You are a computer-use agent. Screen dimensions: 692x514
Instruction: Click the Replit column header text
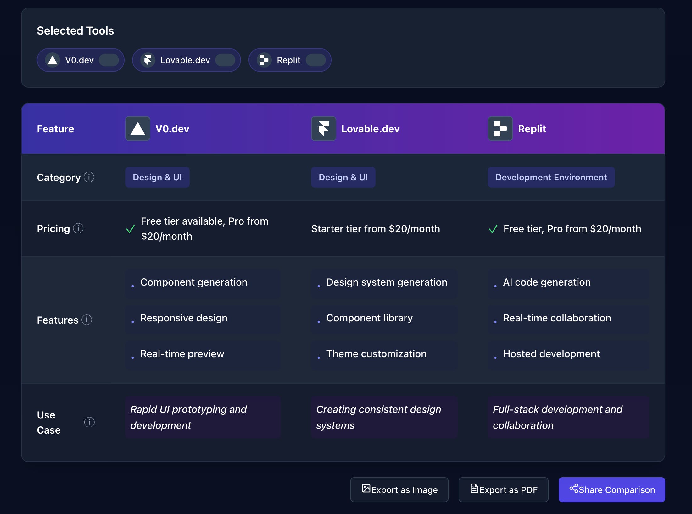coord(532,128)
